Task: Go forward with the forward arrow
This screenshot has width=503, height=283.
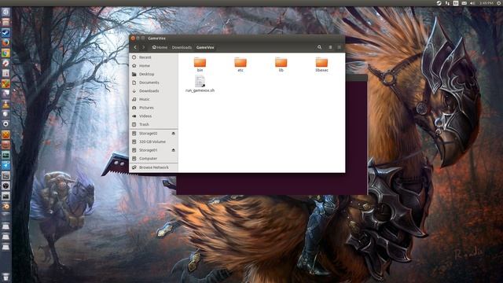Action: pyautogui.click(x=143, y=47)
